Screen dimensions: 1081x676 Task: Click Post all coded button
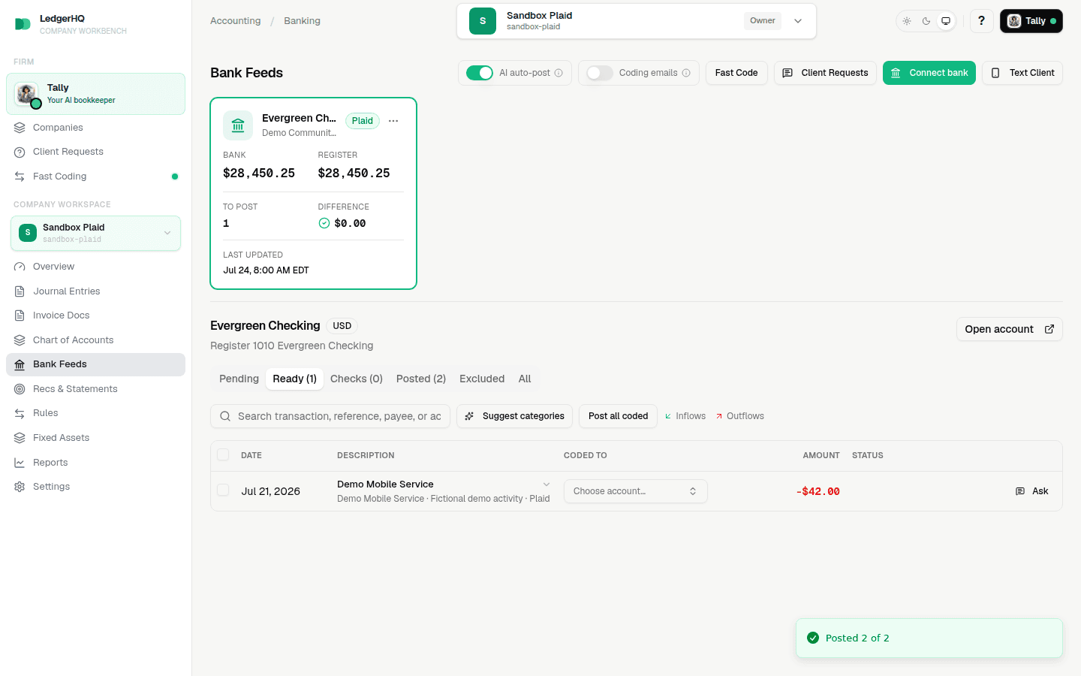point(618,416)
